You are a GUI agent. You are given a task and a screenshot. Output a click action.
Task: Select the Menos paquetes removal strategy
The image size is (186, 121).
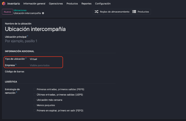[x=34, y=105]
